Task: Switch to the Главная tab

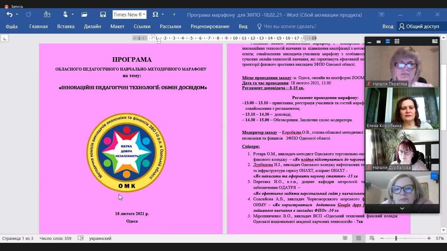Action: (39, 26)
